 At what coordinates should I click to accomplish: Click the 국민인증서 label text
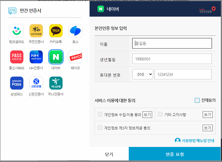click(36, 42)
